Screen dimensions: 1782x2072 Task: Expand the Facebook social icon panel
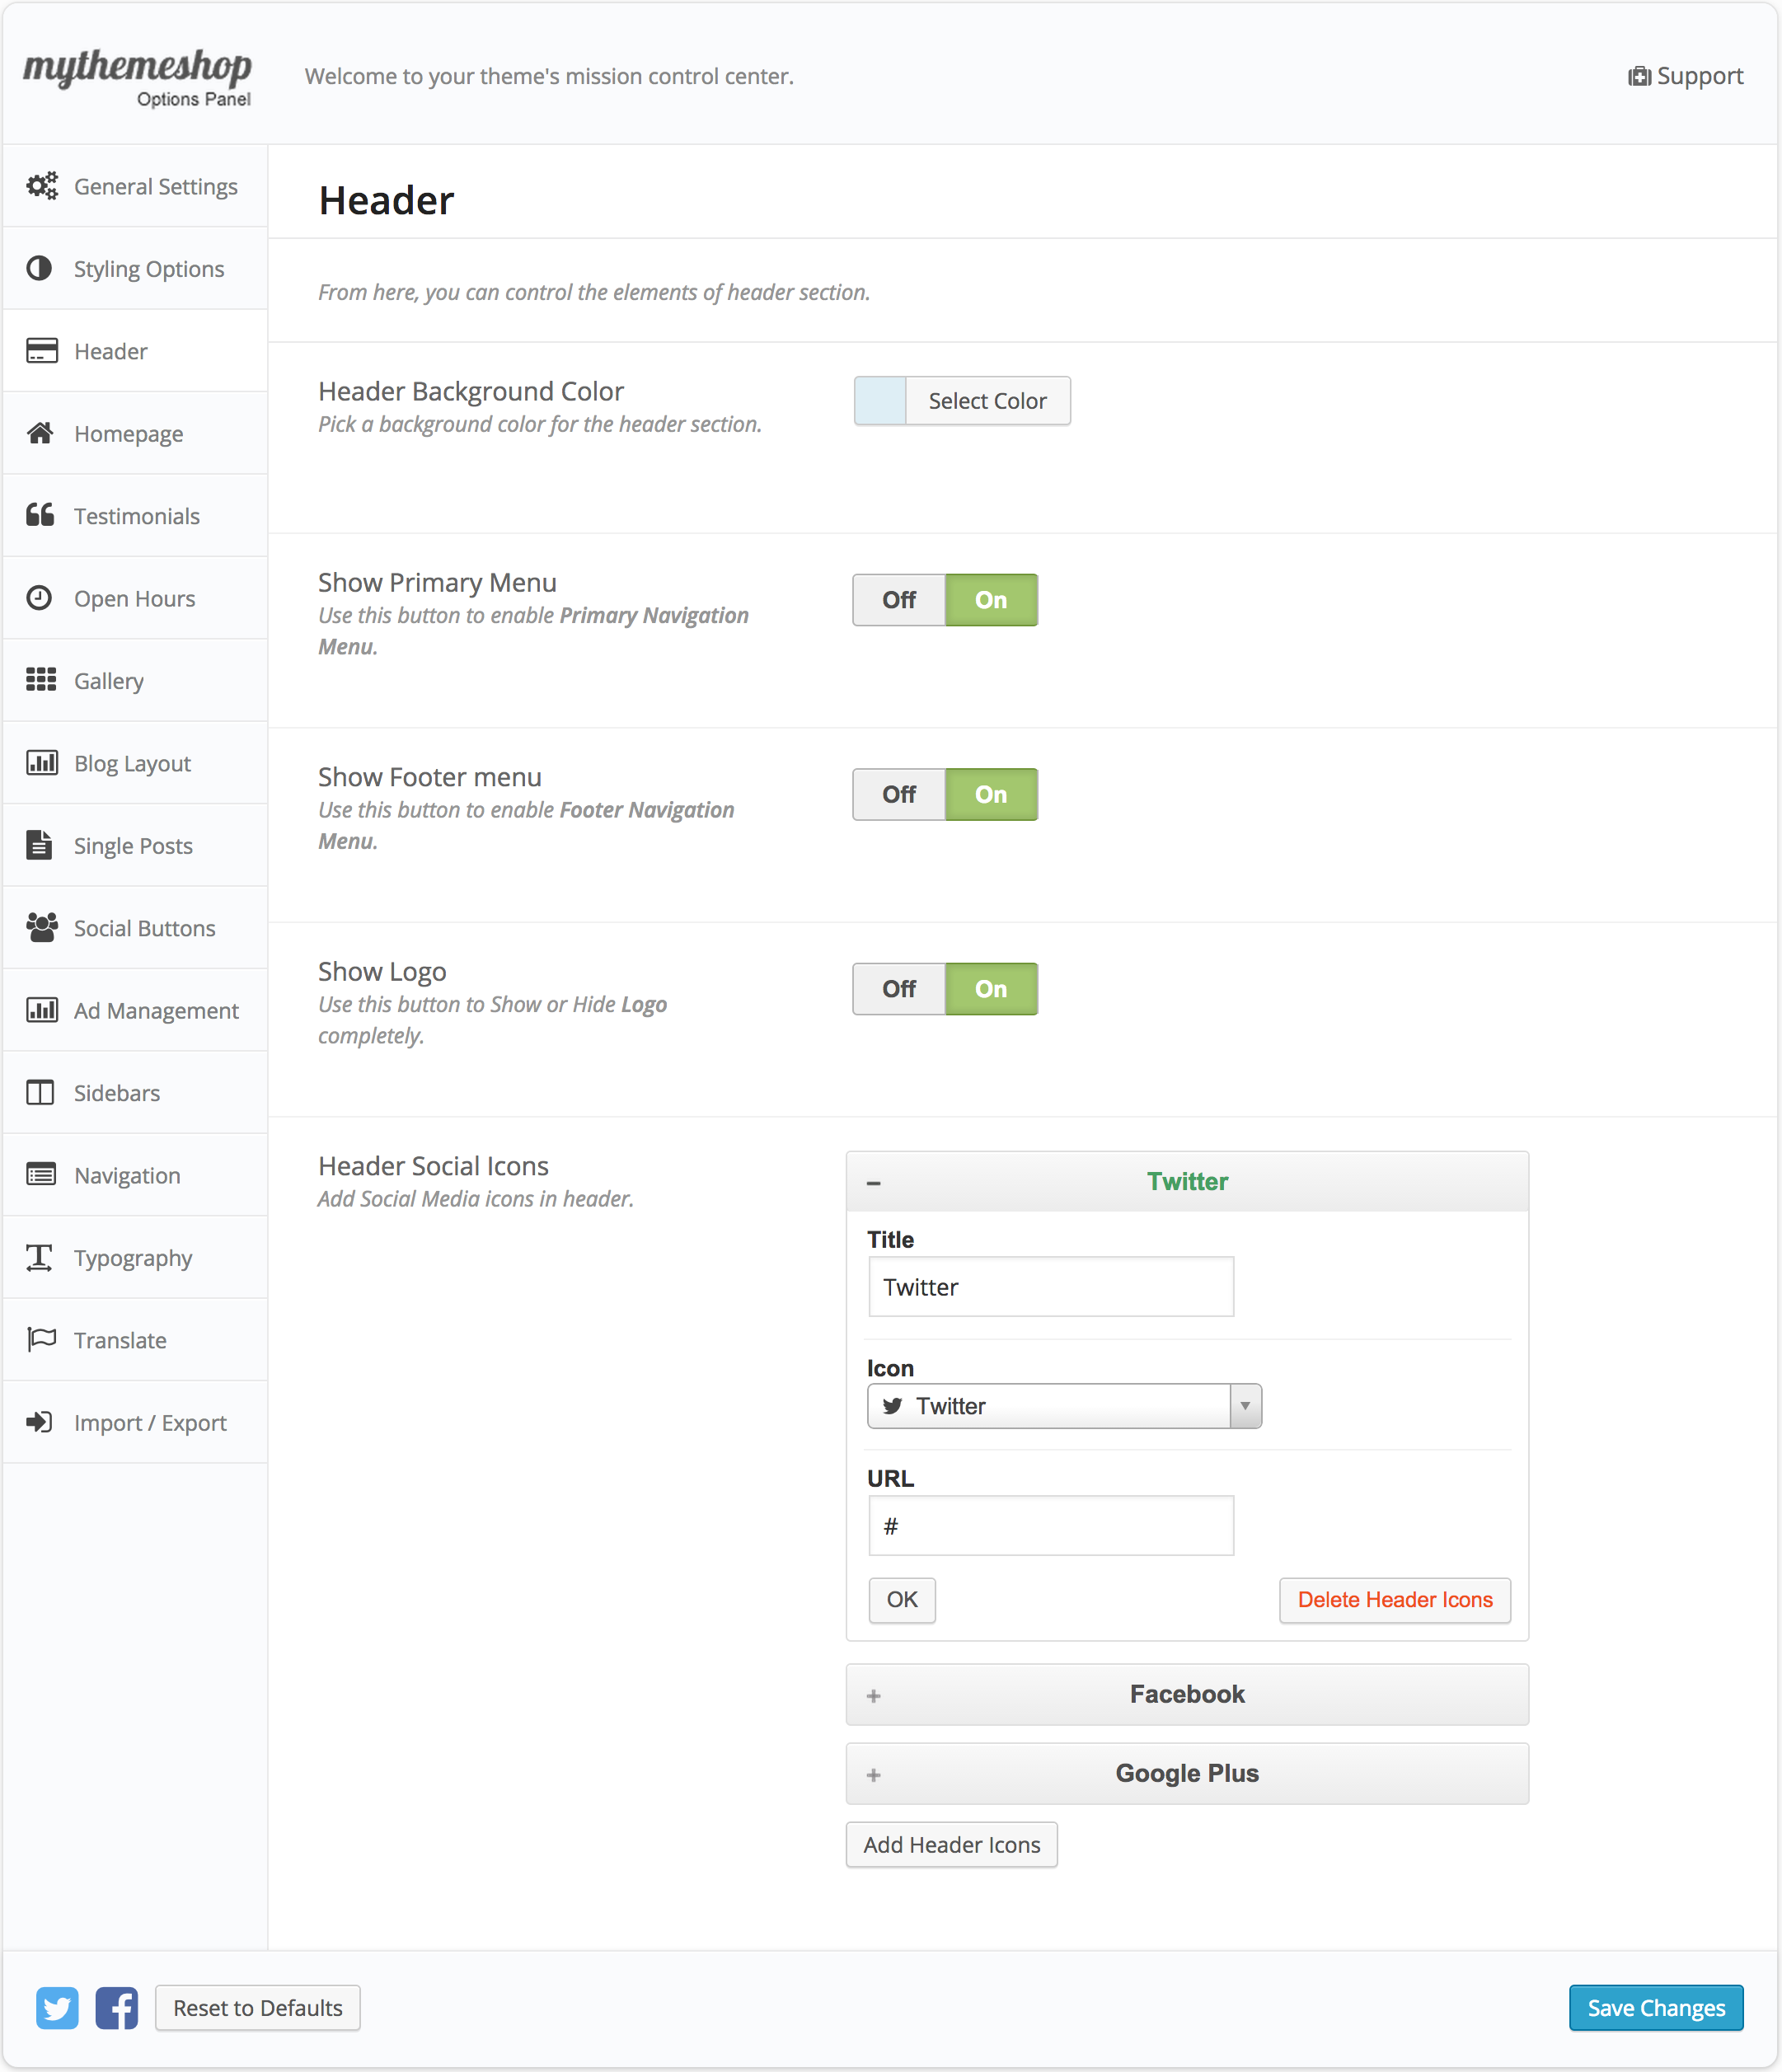pyautogui.click(x=1187, y=1694)
